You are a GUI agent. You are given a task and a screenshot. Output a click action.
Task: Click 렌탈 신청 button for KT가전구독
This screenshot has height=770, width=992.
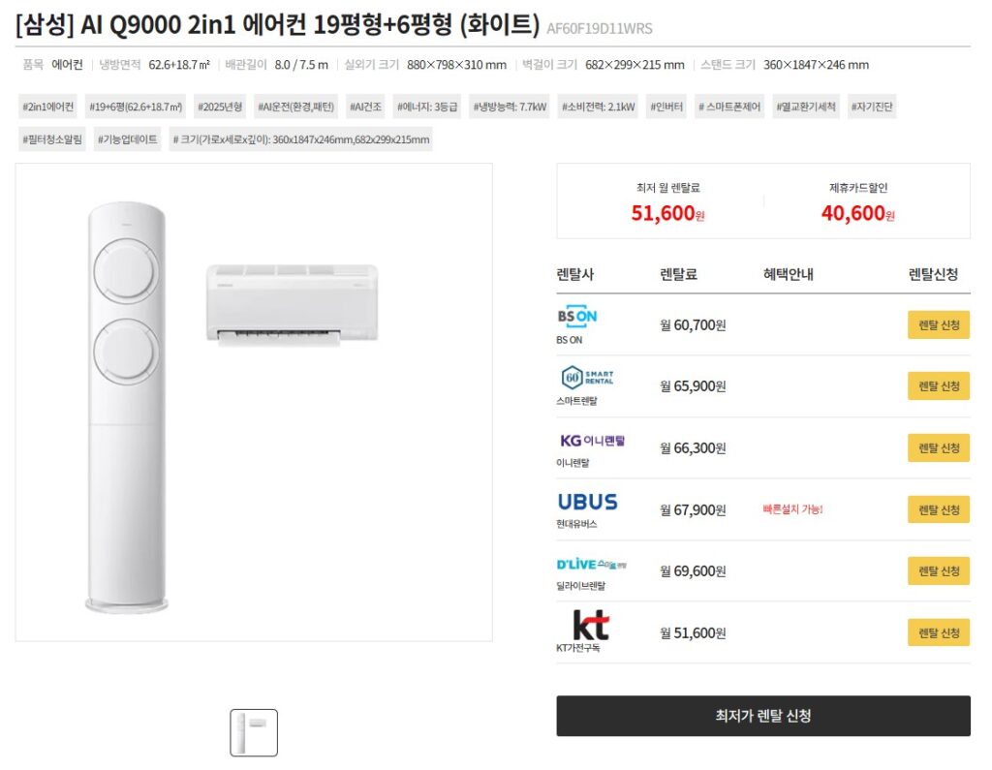point(937,631)
